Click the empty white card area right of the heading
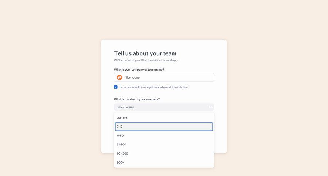The height and width of the screenshot is (176, 328). coord(204,53)
